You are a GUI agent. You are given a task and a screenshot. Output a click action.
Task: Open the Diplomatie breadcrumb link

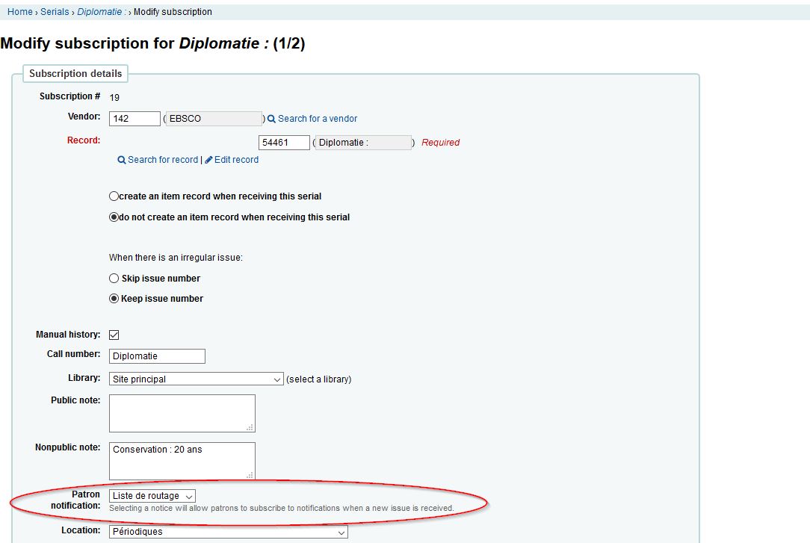(x=101, y=12)
